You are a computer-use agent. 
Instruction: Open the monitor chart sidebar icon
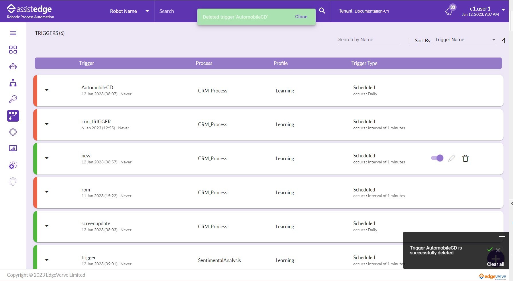pyautogui.click(x=13, y=149)
